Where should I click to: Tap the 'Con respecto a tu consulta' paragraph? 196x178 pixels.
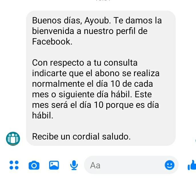click(96, 89)
